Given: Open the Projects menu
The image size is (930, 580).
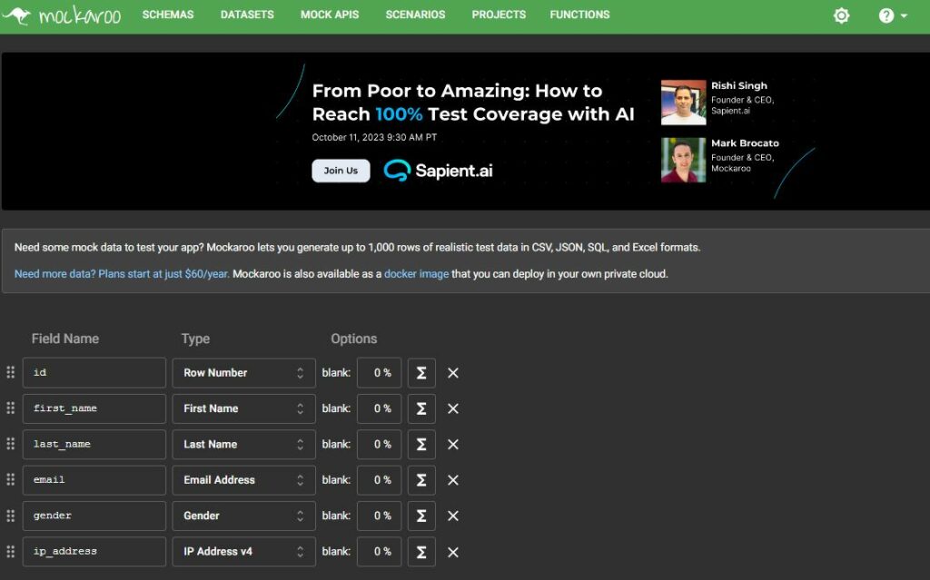Looking at the screenshot, I should (x=499, y=15).
